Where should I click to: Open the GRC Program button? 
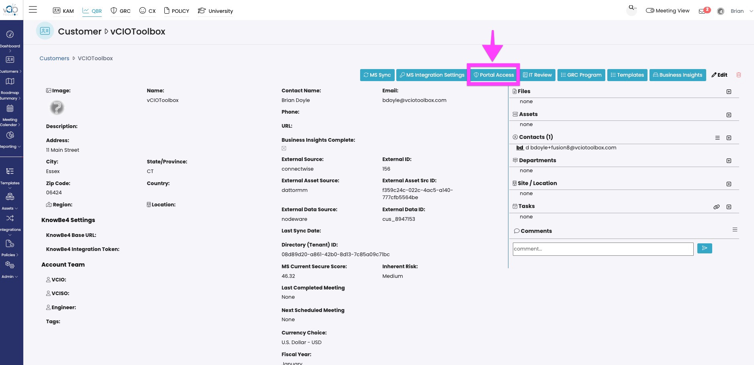pyautogui.click(x=581, y=75)
